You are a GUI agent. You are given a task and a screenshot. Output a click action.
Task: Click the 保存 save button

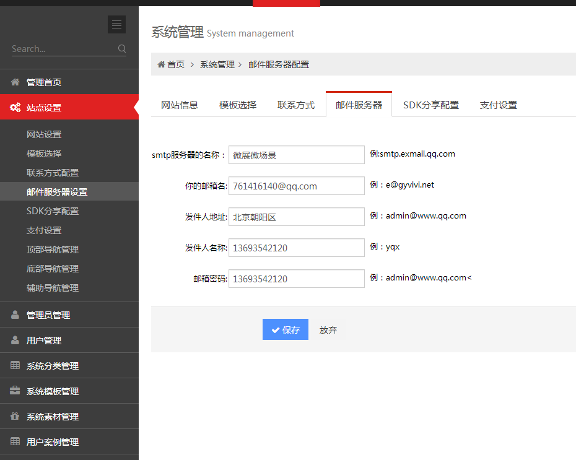click(285, 329)
